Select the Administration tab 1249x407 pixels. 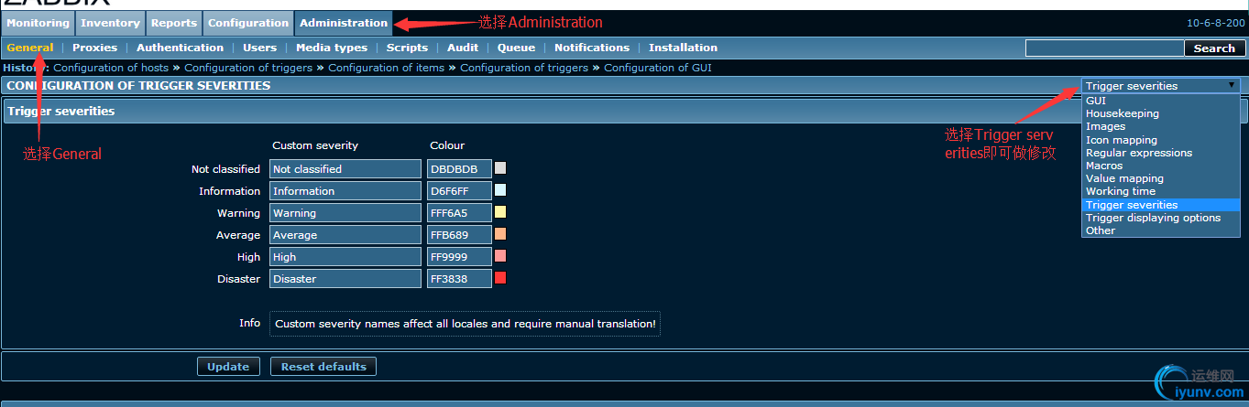tap(344, 23)
